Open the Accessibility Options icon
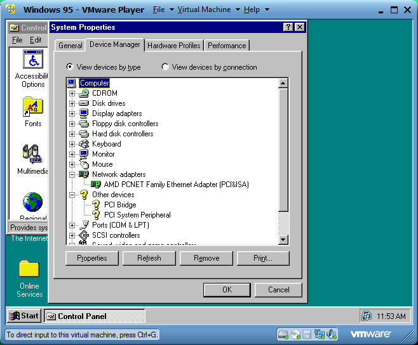Image resolution: width=418 pixels, height=345 pixels. [x=33, y=60]
